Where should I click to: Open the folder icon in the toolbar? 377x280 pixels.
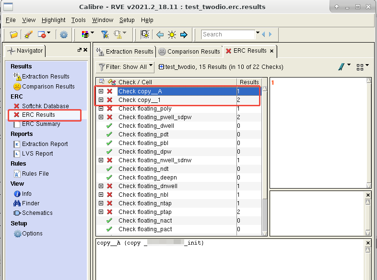point(14,34)
